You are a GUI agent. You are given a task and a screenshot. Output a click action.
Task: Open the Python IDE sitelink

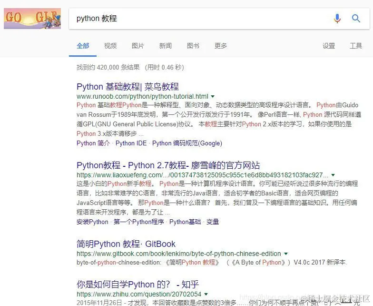131,143
